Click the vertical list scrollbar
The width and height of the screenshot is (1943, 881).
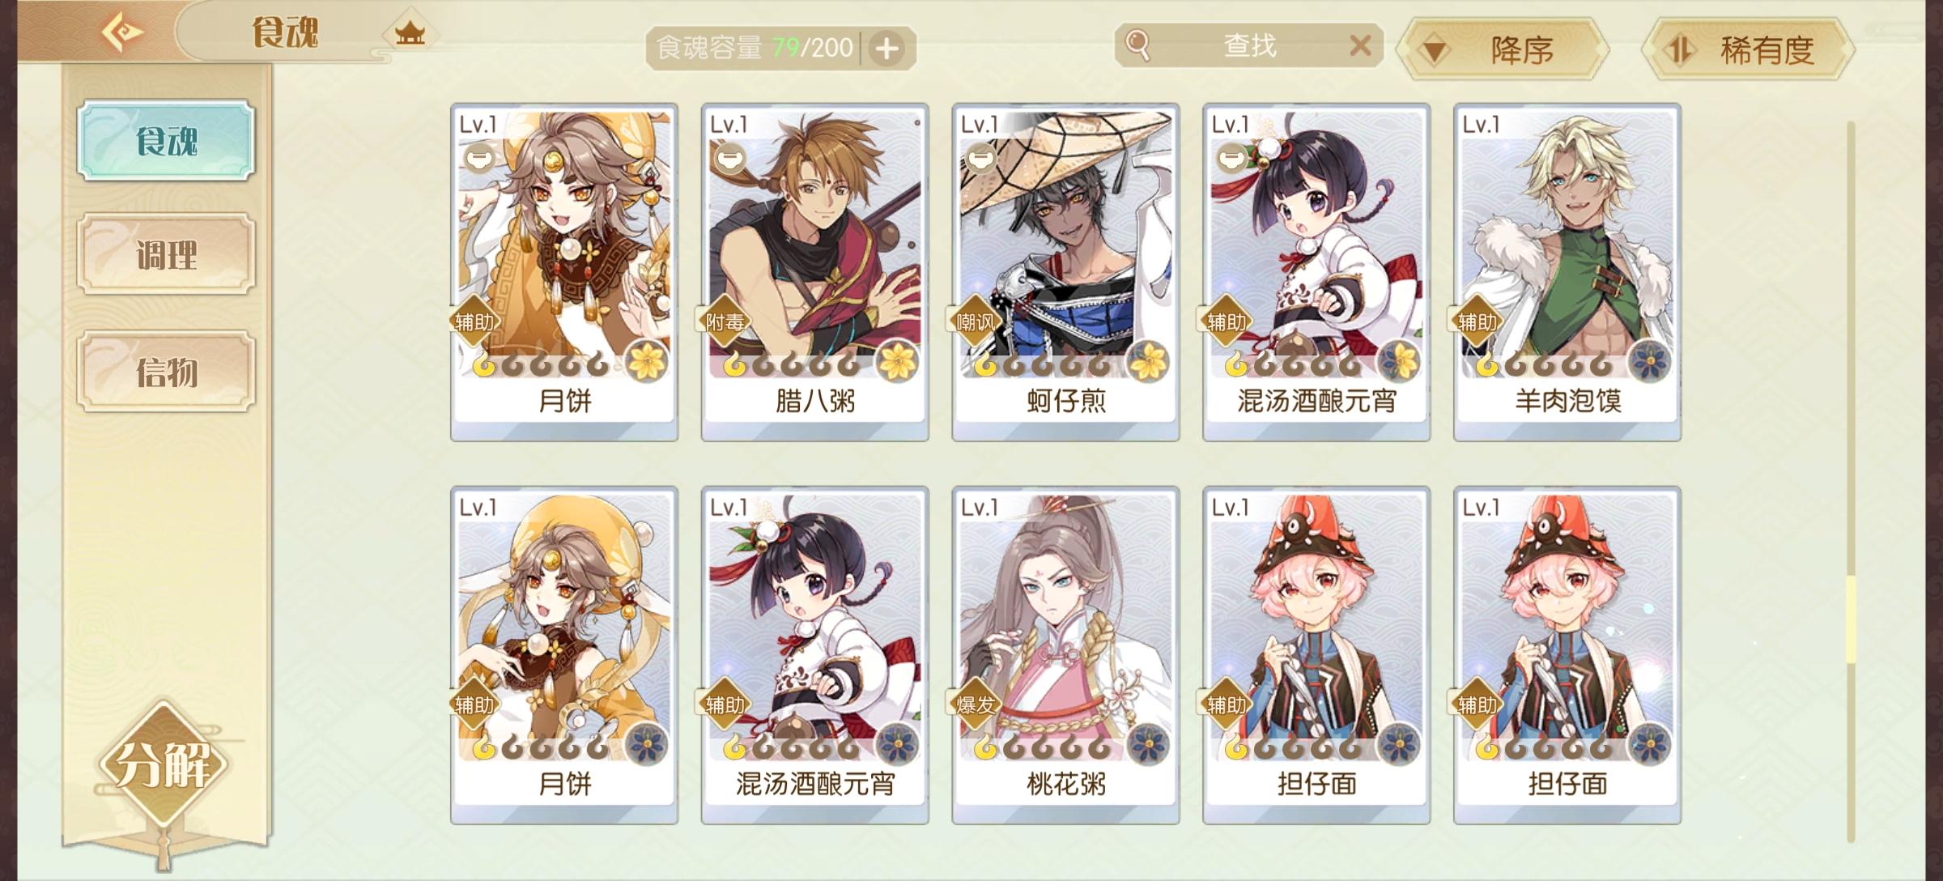(x=1851, y=482)
